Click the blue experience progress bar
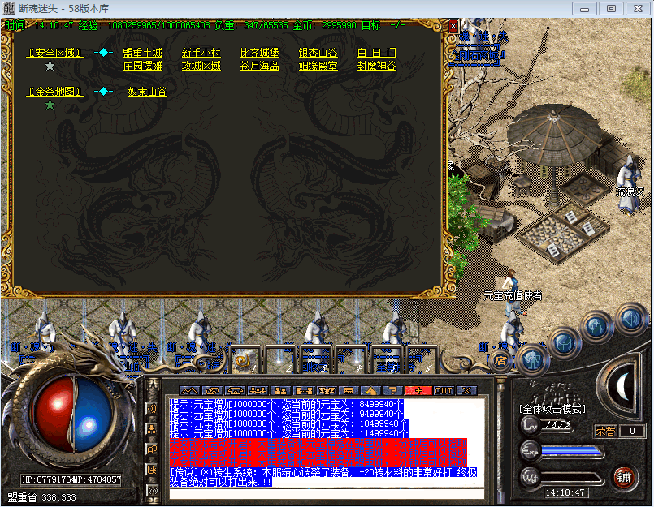 tap(571, 451)
